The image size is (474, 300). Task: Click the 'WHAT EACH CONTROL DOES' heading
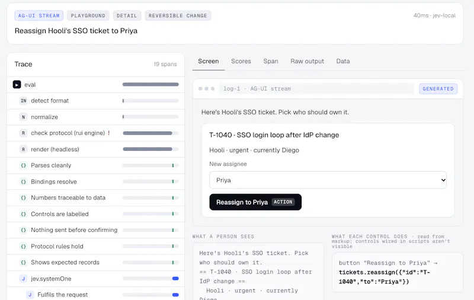point(369,237)
